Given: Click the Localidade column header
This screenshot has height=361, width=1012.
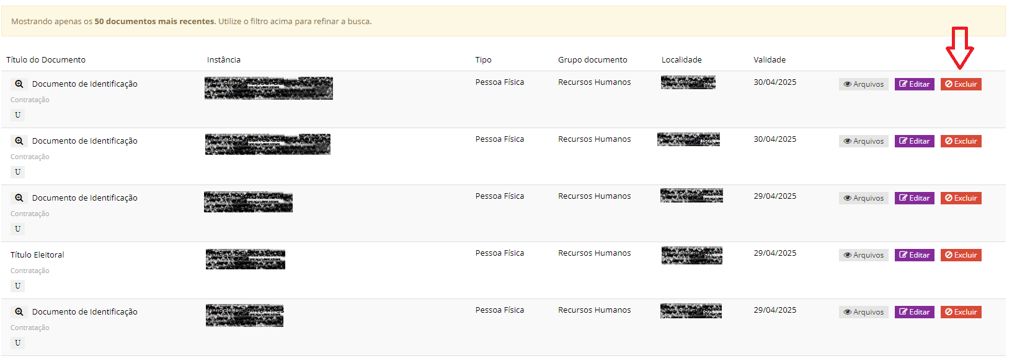Looking at the screenshot, I should (x=681, y=60).
